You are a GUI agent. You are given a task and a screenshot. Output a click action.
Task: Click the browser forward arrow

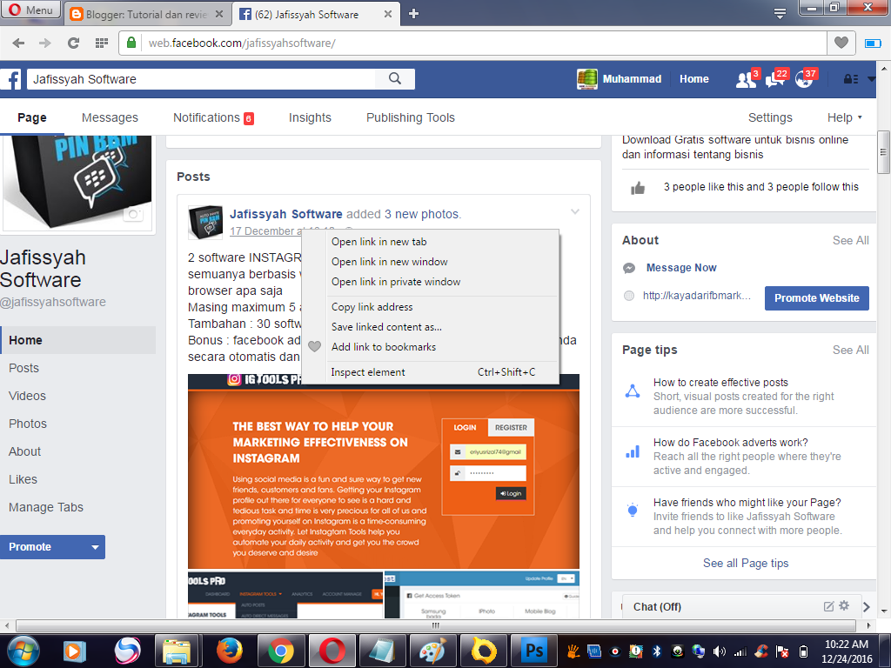tap(45, 43)
